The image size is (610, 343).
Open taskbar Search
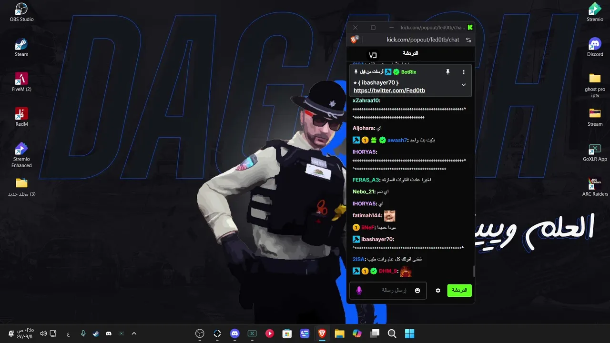(392, 334)
